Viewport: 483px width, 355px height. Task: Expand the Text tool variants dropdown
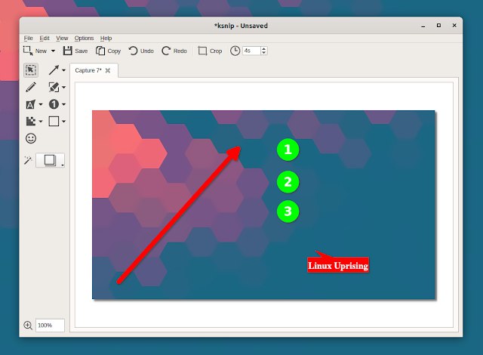coord(40,104)
